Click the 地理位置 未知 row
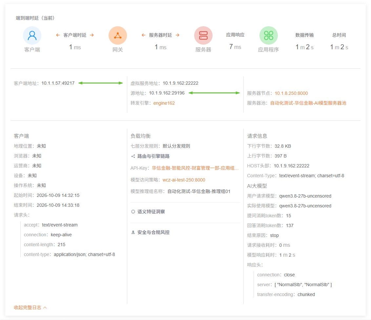The height and width of the screenshot is (320, 371). [x=30, y=146]
